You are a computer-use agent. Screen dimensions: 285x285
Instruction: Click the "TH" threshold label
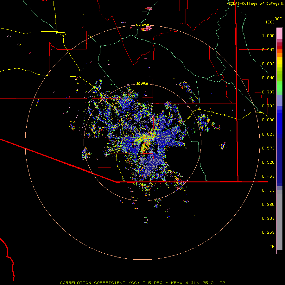click(x=272, y=247)
